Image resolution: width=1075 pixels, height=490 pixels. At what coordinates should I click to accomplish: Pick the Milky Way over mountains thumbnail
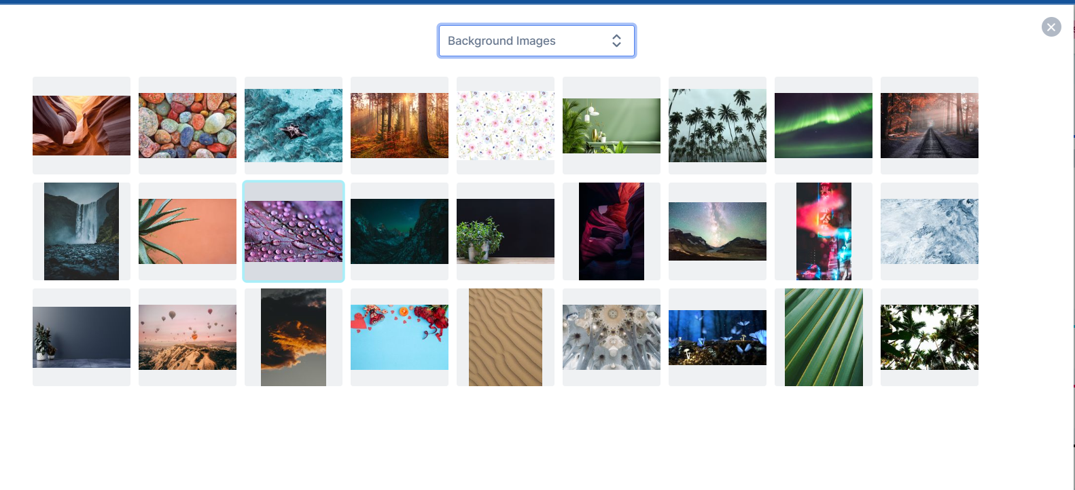pos(718,231)
